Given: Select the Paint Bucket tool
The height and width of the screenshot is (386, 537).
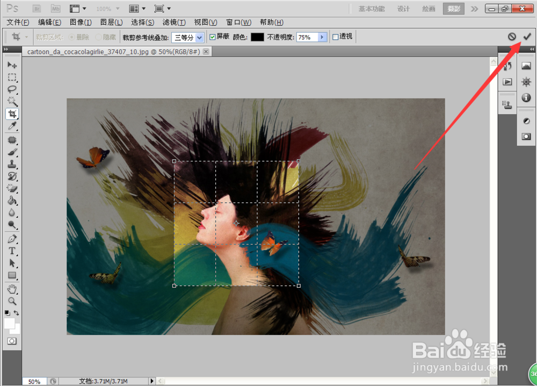Looking at the screenshot, I should click(x=12, y=201).
